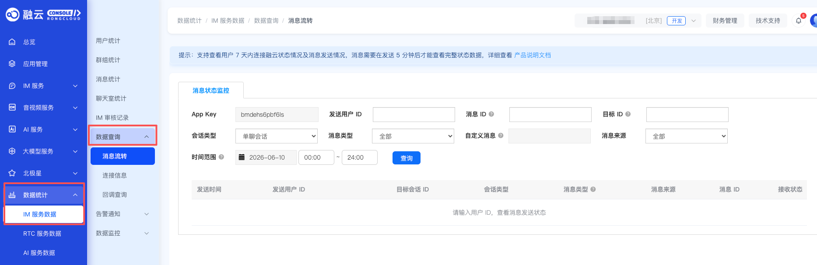Image resolution: width=817 pixels, height=265 pixels.
Task: Open the app environment dropdown arrow
Action: click(x=694, y=21)
